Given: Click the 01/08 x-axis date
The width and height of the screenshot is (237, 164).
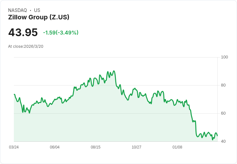Looking at the screenshot, I should click(177, 147).
